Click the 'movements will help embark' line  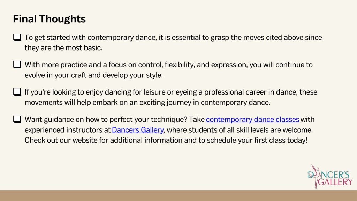(x=147, y=103)
